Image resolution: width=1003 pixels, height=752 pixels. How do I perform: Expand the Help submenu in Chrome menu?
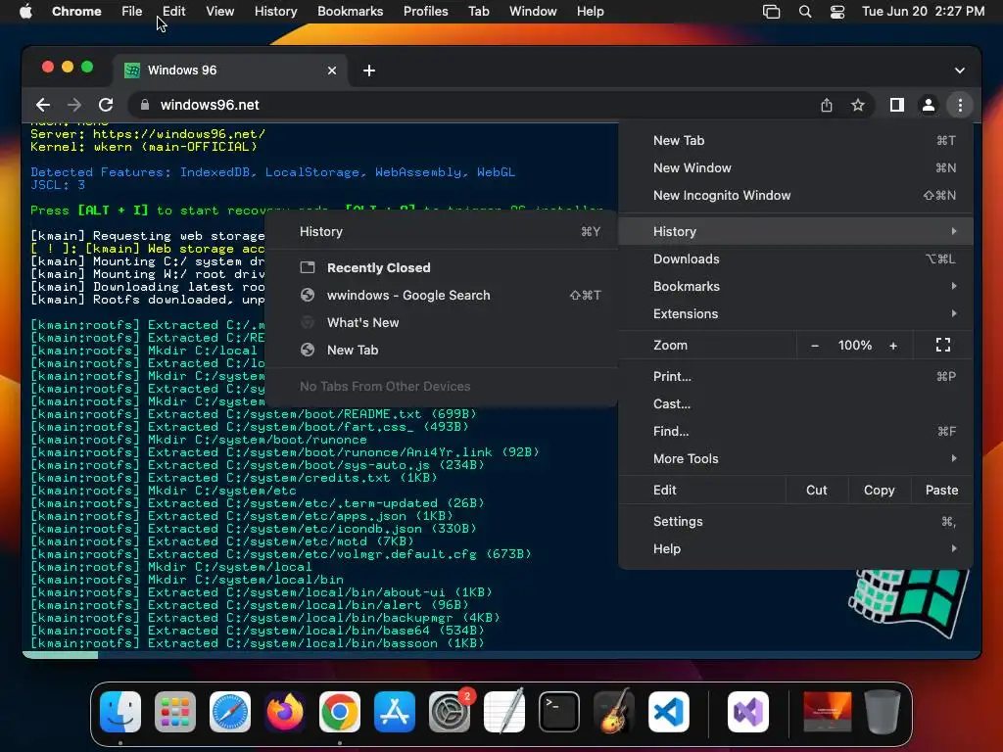point(795,549)
